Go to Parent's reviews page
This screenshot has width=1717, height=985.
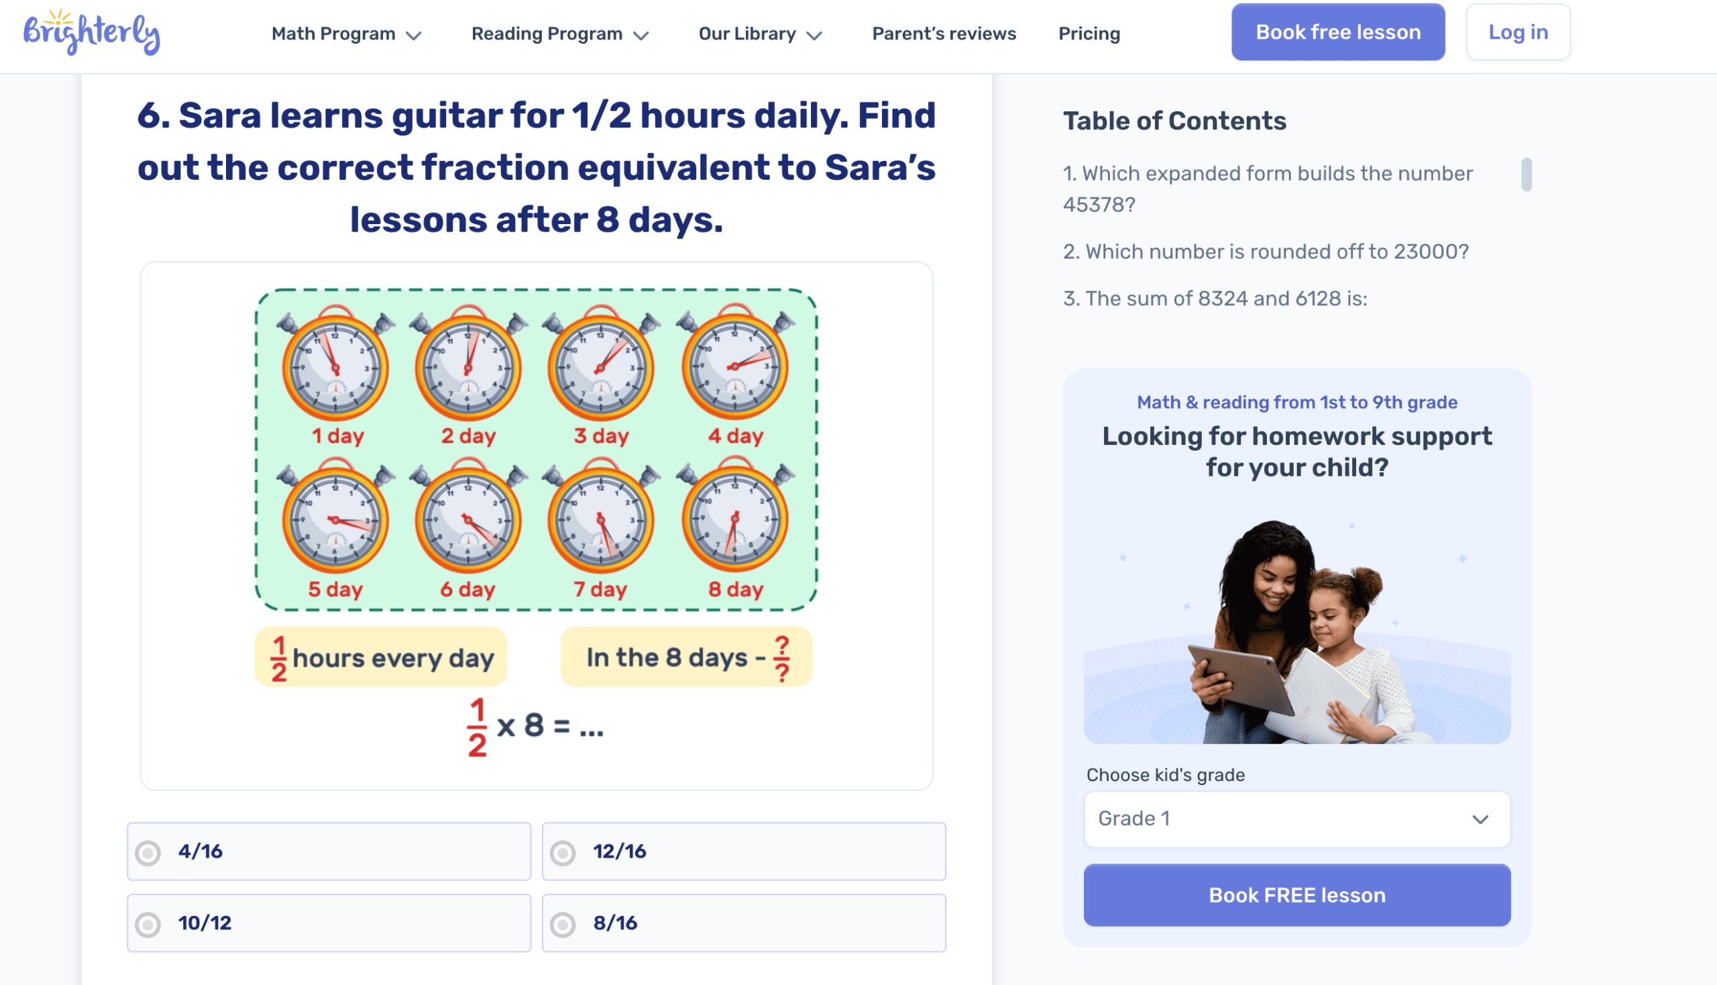click(x=944, y=34)
